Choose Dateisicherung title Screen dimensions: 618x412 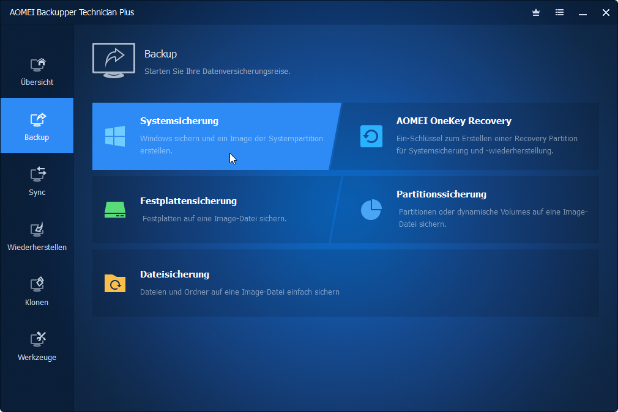(174, 274)
